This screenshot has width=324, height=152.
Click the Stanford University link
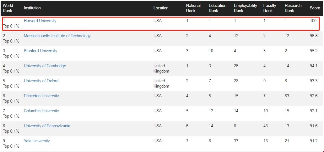click(x=40, y=51)
